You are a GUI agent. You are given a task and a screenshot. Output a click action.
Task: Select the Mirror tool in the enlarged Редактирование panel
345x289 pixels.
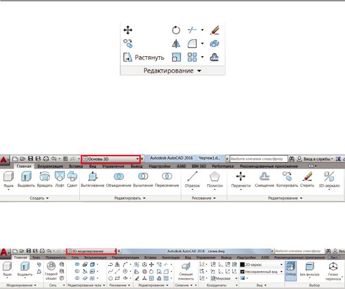(176, 44)
